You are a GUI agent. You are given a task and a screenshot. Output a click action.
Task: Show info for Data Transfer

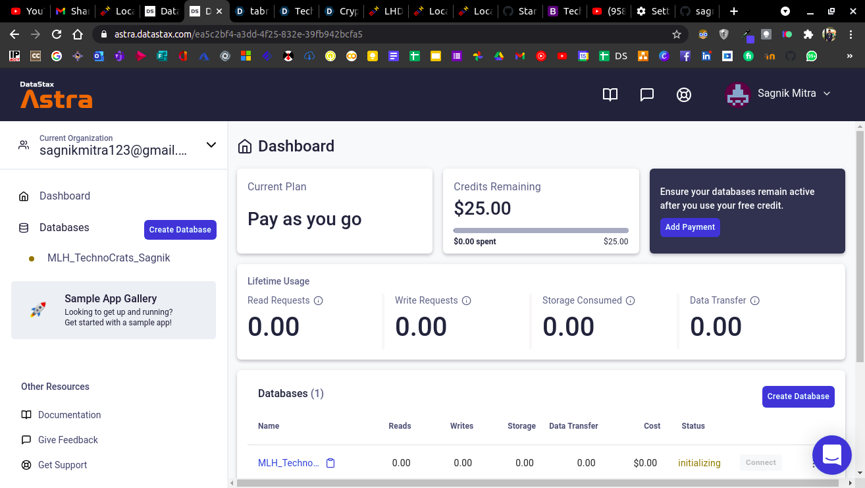pos(755,300)
